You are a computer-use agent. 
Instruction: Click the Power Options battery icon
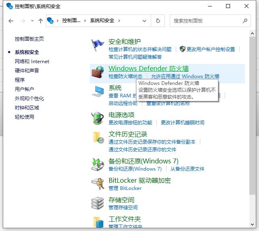pyautogui.click(x=97, y=118)
